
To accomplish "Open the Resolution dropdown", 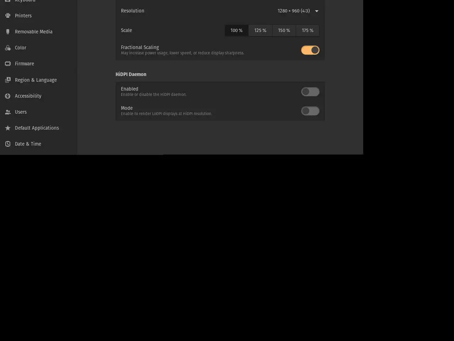I will click(298, 11).
